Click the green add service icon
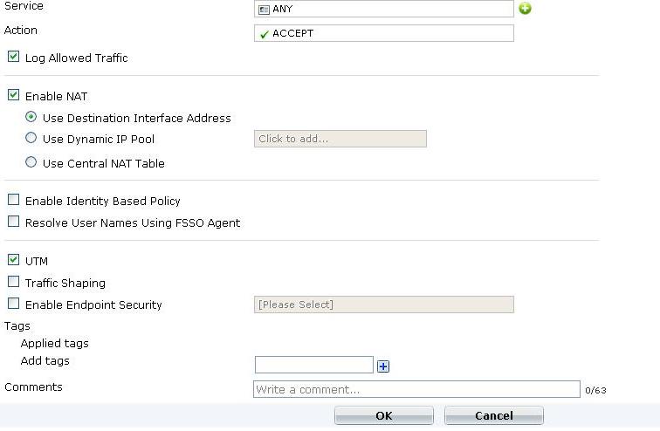Image resolution: width=660 pixels, height=431 pixels. [x=526, y=9]
